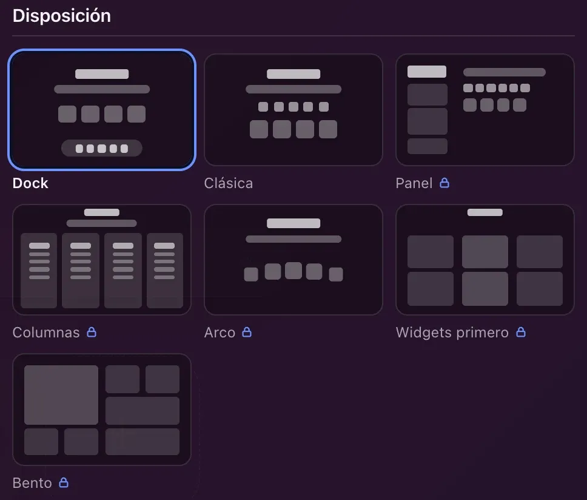587x500 pixels.
Task: Select the Dock layout thumbnail
Action: point(102,110)
